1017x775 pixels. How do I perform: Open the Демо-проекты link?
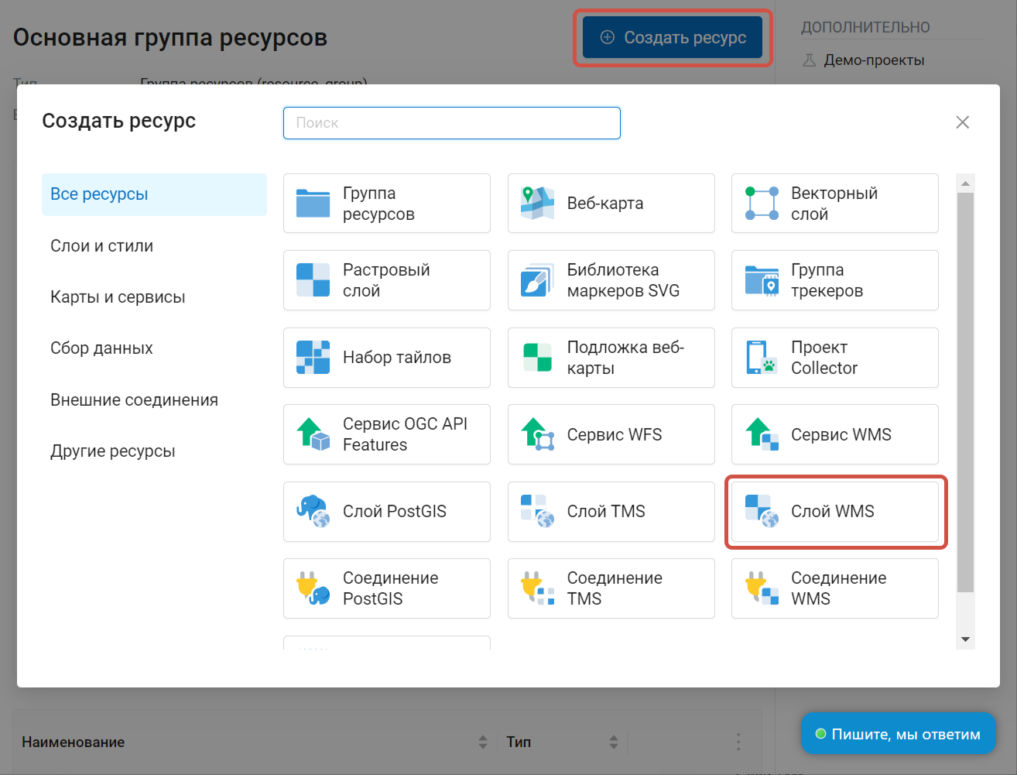point(874,60)
